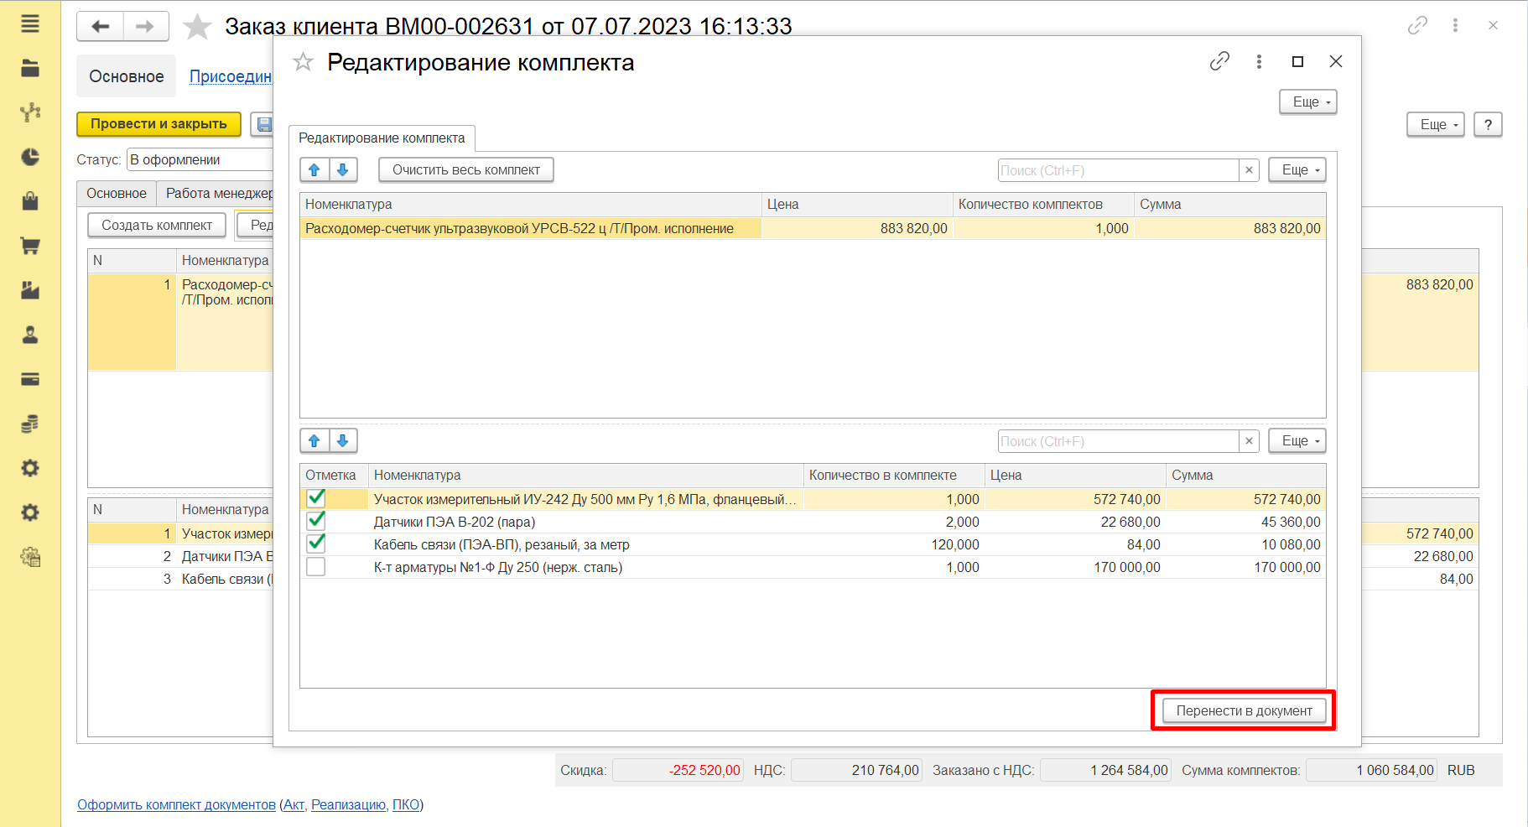Select the Редактирование комплекта tab

[382, 138]
